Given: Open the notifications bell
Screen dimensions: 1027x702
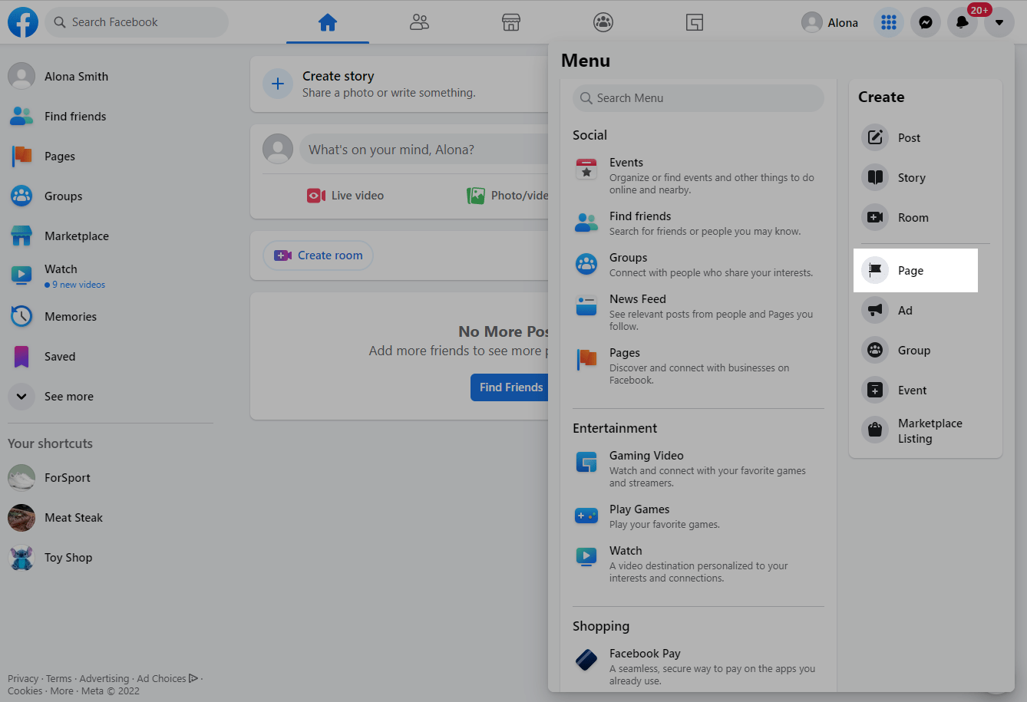Looking at the screenshot, I should click(x=962, y=23).
